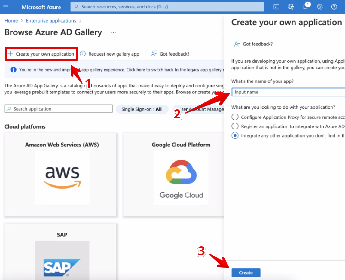Open the Notifications bell
345x280 pixels.
tap(305, 7)
